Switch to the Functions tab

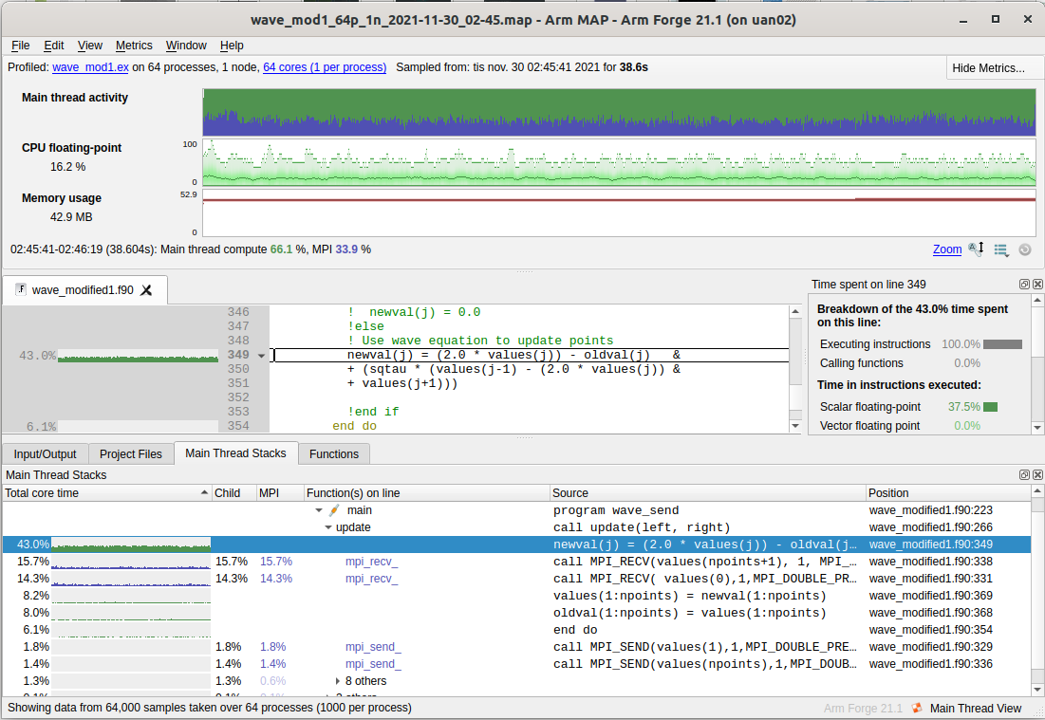(x=334, y=454)
